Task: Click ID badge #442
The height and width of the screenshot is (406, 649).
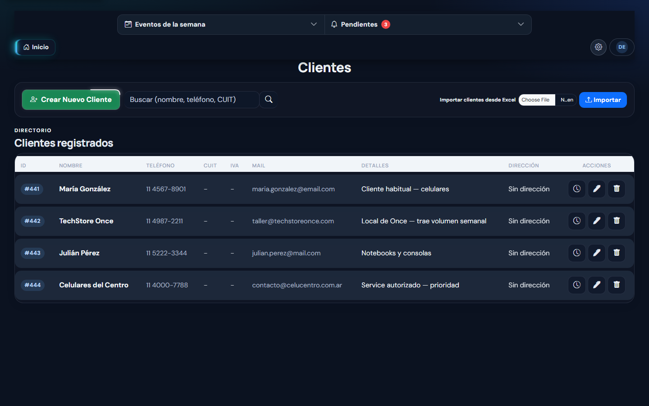Action: tap(32, 221)
